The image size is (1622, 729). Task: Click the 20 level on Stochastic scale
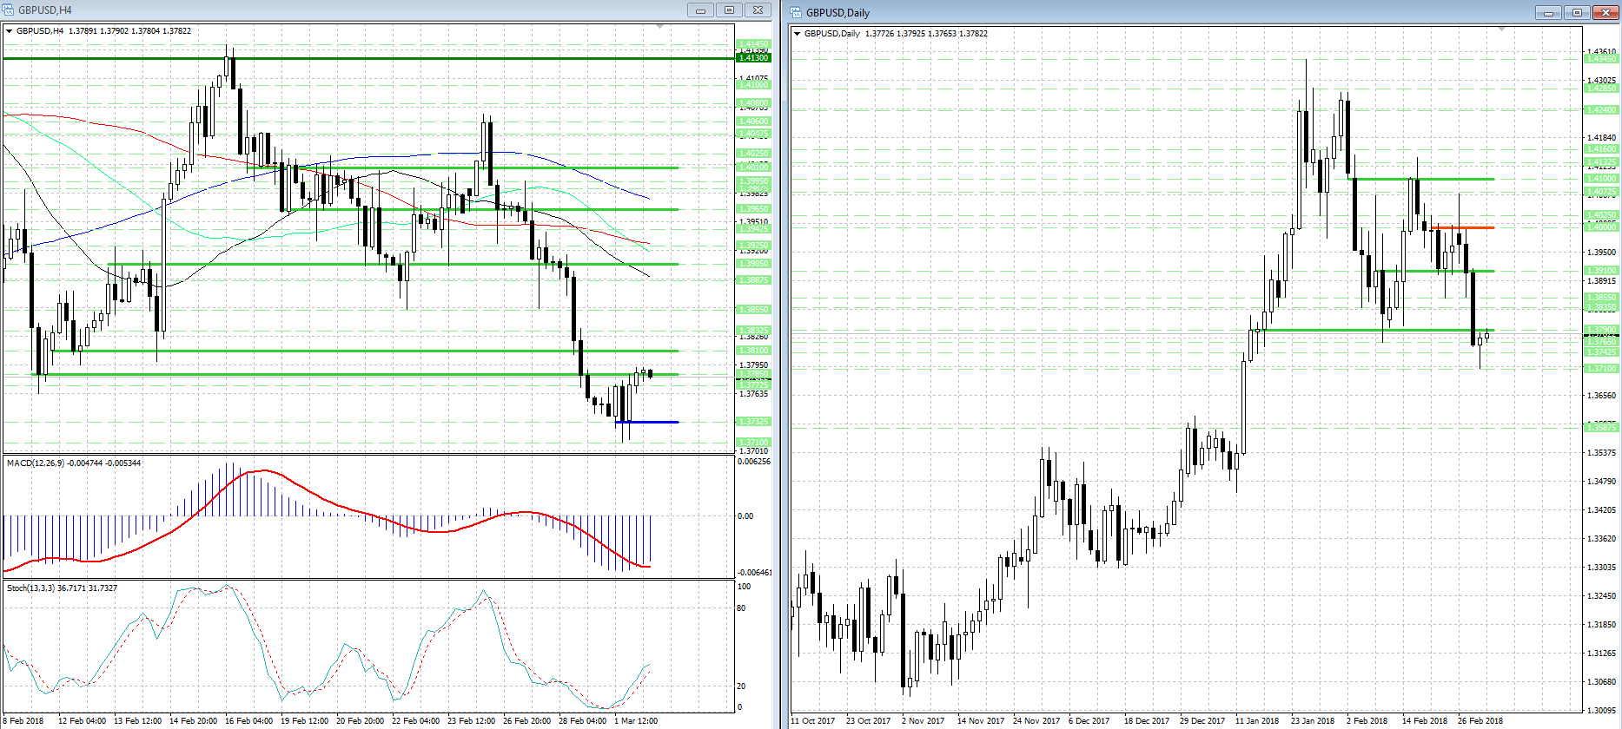[741, 686]
